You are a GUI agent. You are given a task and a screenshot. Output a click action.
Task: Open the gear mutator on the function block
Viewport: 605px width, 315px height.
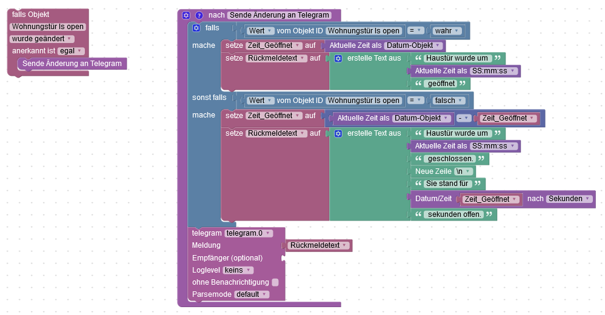tap(186, 15)
